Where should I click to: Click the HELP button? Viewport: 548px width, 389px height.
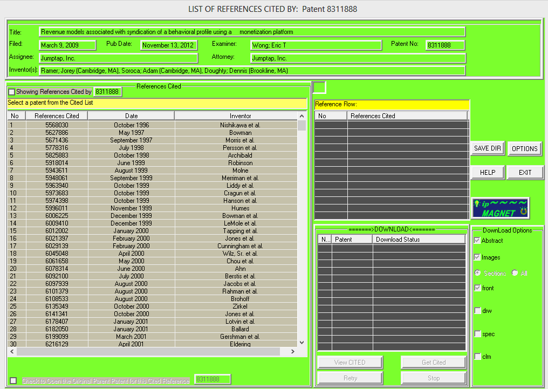click(x=488, y=173)
